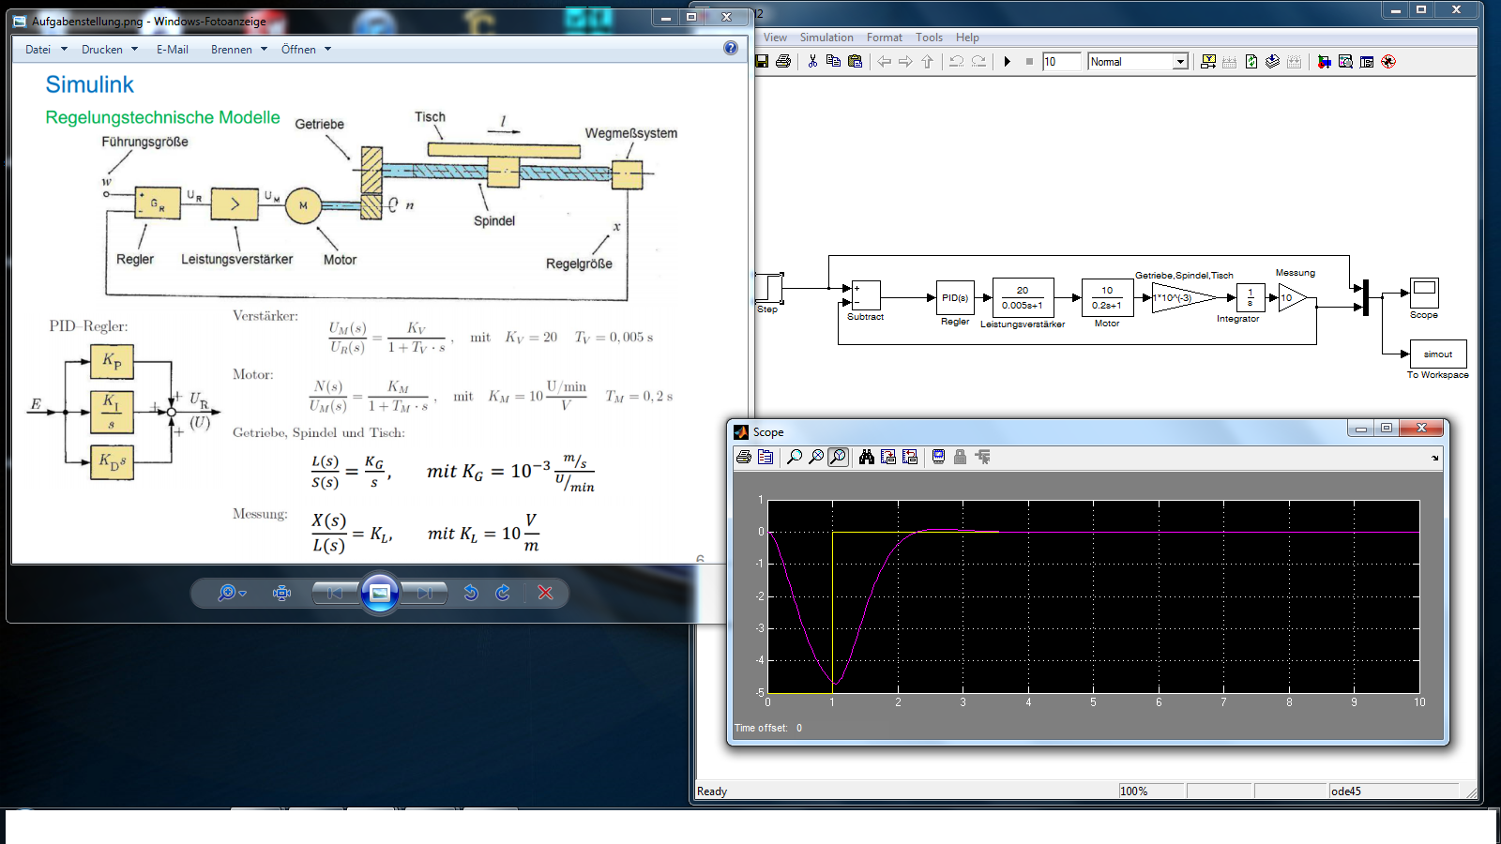Image resolution: width=1501 pixels, height=844 pixels.
Task: Click the Save model icon in Simulink
Action: 762,62
